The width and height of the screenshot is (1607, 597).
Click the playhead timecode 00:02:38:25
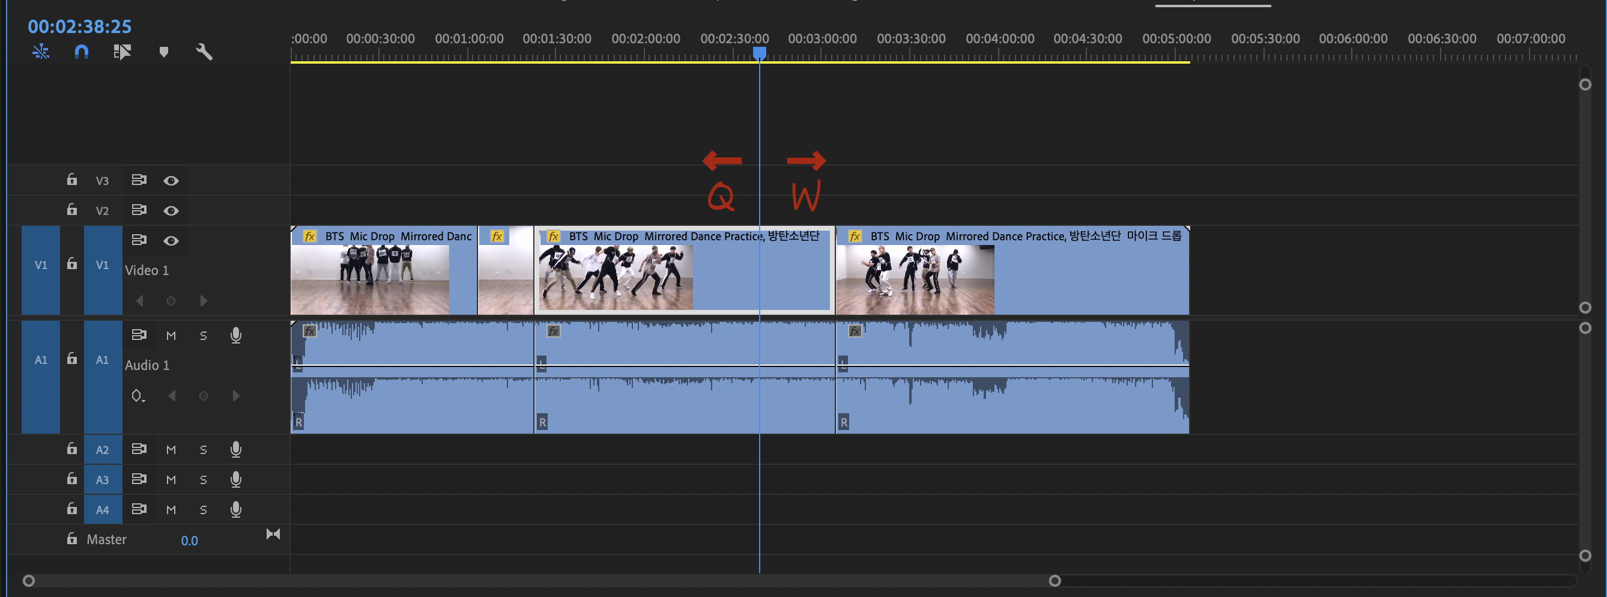coord(79,26)
